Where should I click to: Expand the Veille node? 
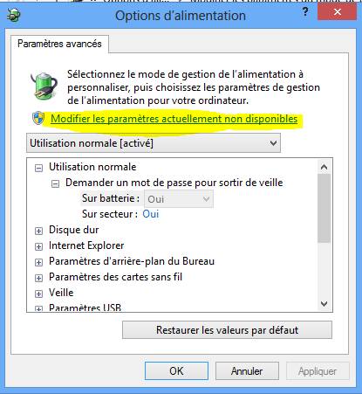38,294
